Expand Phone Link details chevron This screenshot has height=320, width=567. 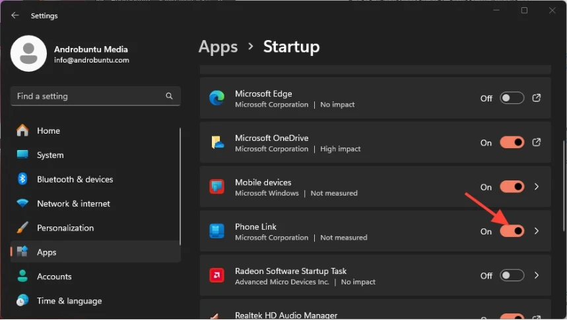coord(537,231)
